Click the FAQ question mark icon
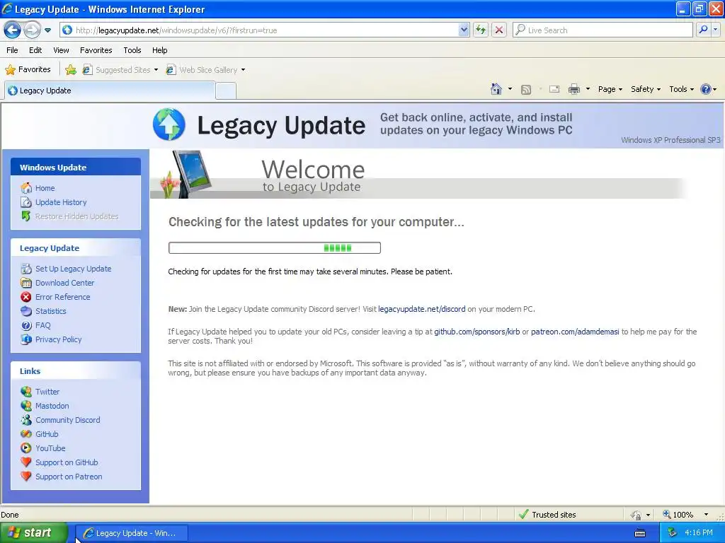725x543 pixels. (26, 325)
